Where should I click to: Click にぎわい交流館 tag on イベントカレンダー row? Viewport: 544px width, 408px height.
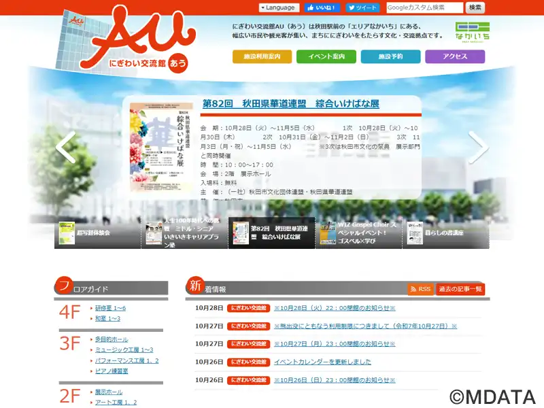tap(248, 362)
